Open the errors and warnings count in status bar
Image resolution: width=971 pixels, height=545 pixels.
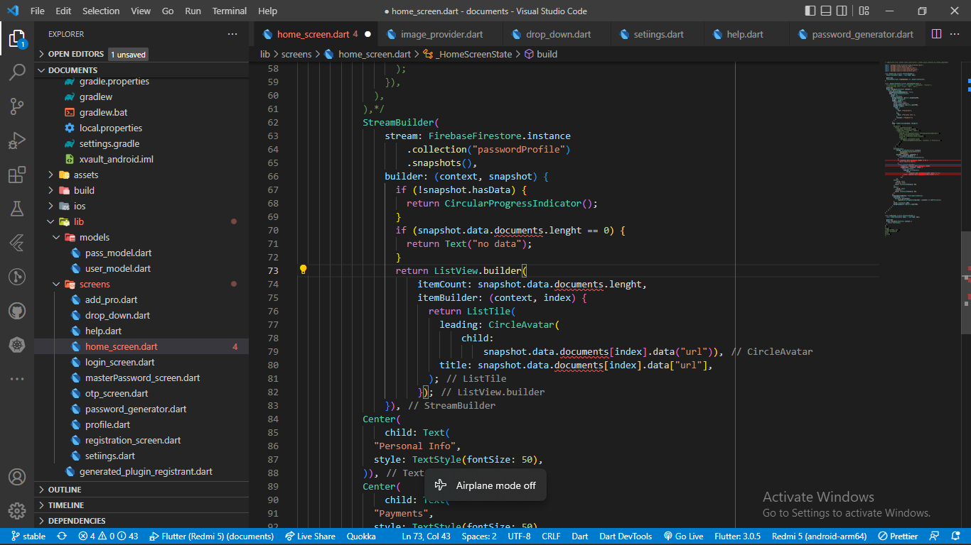[x=108, y=536]
